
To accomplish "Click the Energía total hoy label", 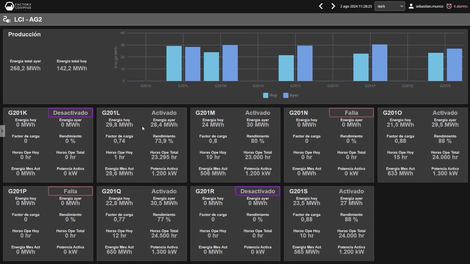I will coord(72,61).
